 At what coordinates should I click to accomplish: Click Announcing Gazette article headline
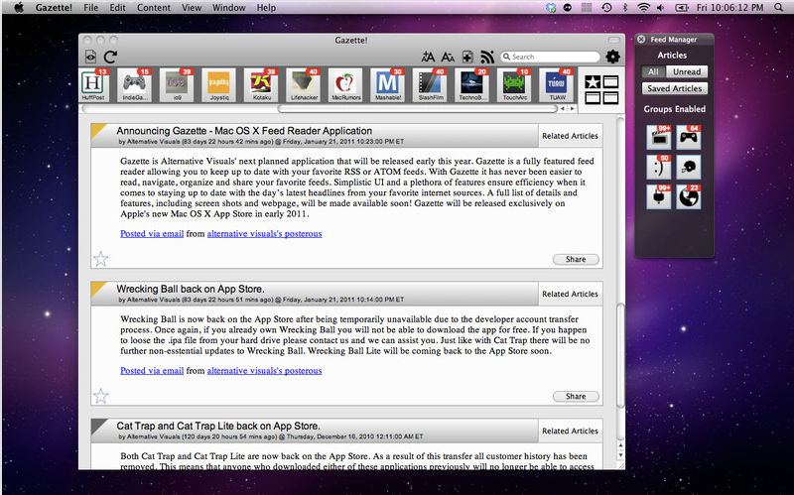click(x=244, y=131)
